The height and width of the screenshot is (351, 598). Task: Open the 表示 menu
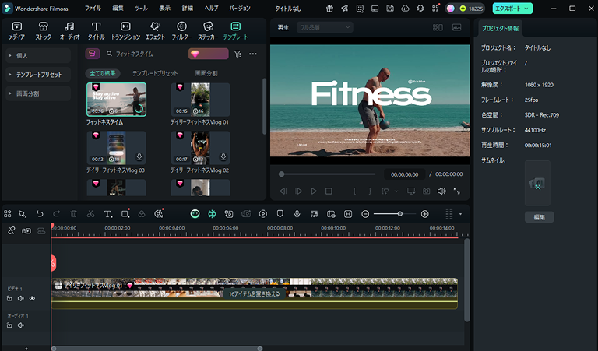[165, 9]
